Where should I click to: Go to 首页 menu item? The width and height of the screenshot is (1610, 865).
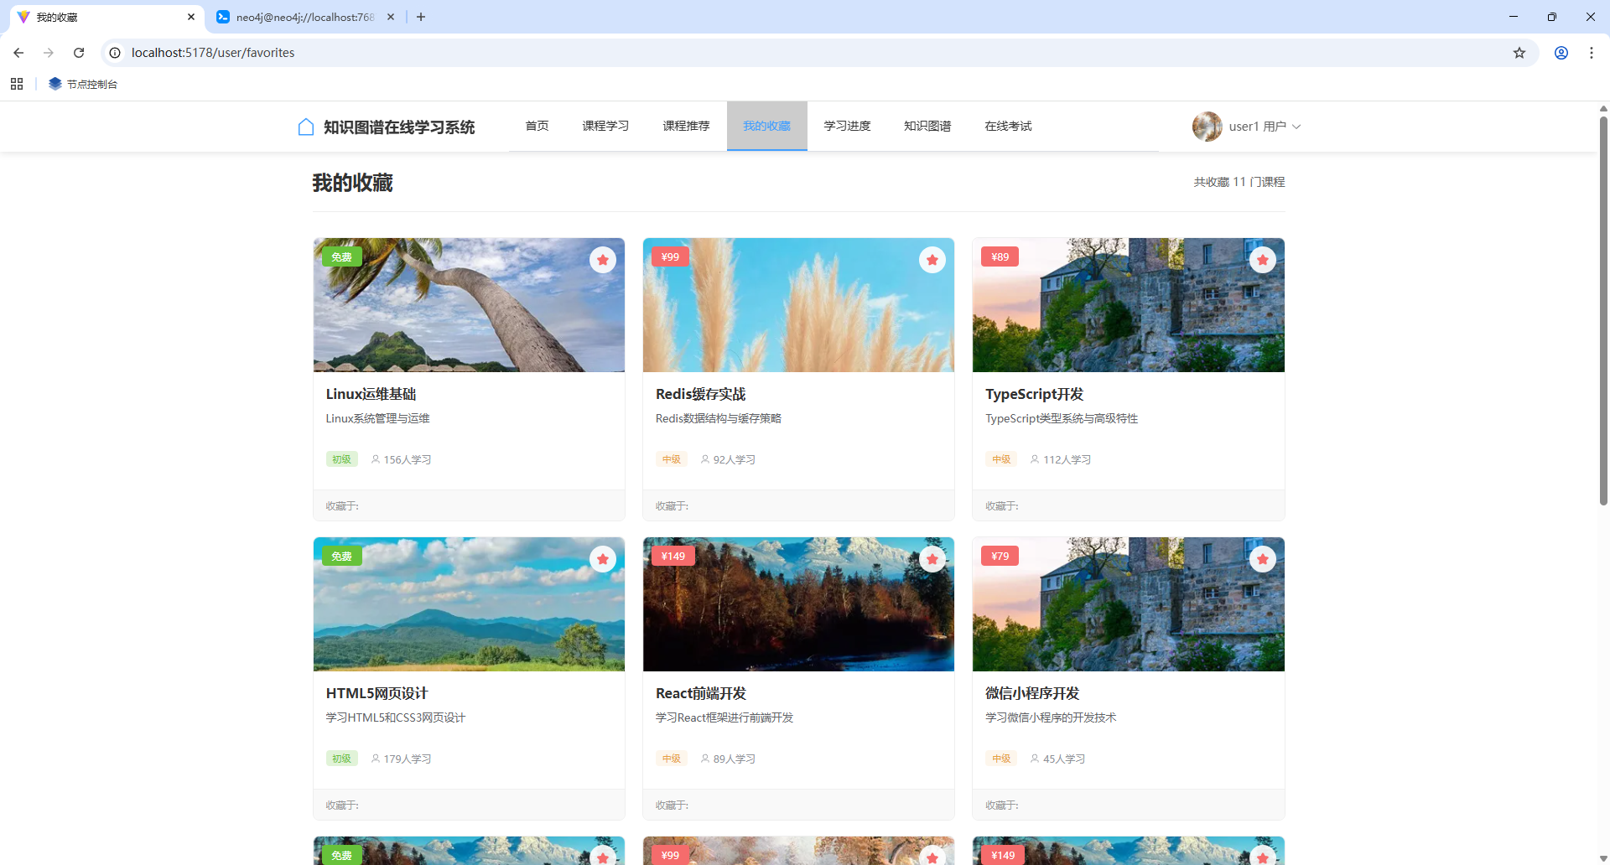[x=537, y=126]
